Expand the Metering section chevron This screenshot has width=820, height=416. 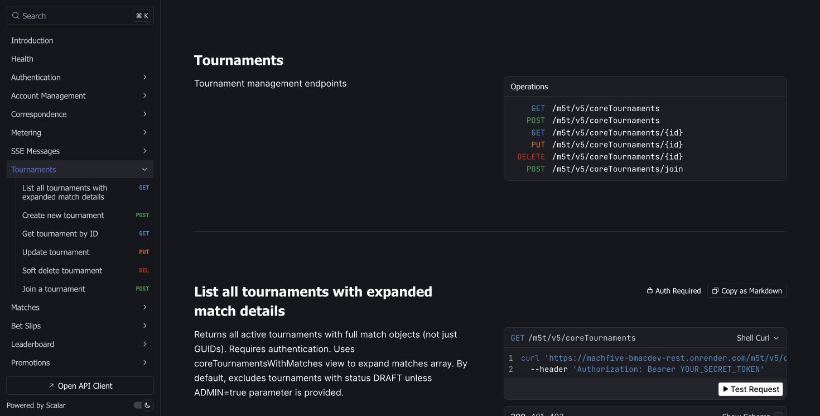[x=144, y=132]
